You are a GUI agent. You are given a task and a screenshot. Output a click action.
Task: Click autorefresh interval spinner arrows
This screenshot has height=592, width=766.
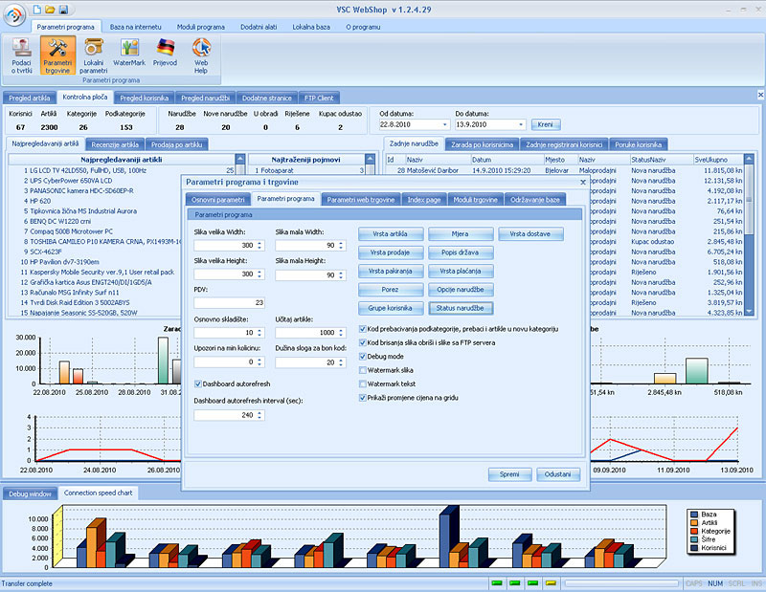coord(259,415)
